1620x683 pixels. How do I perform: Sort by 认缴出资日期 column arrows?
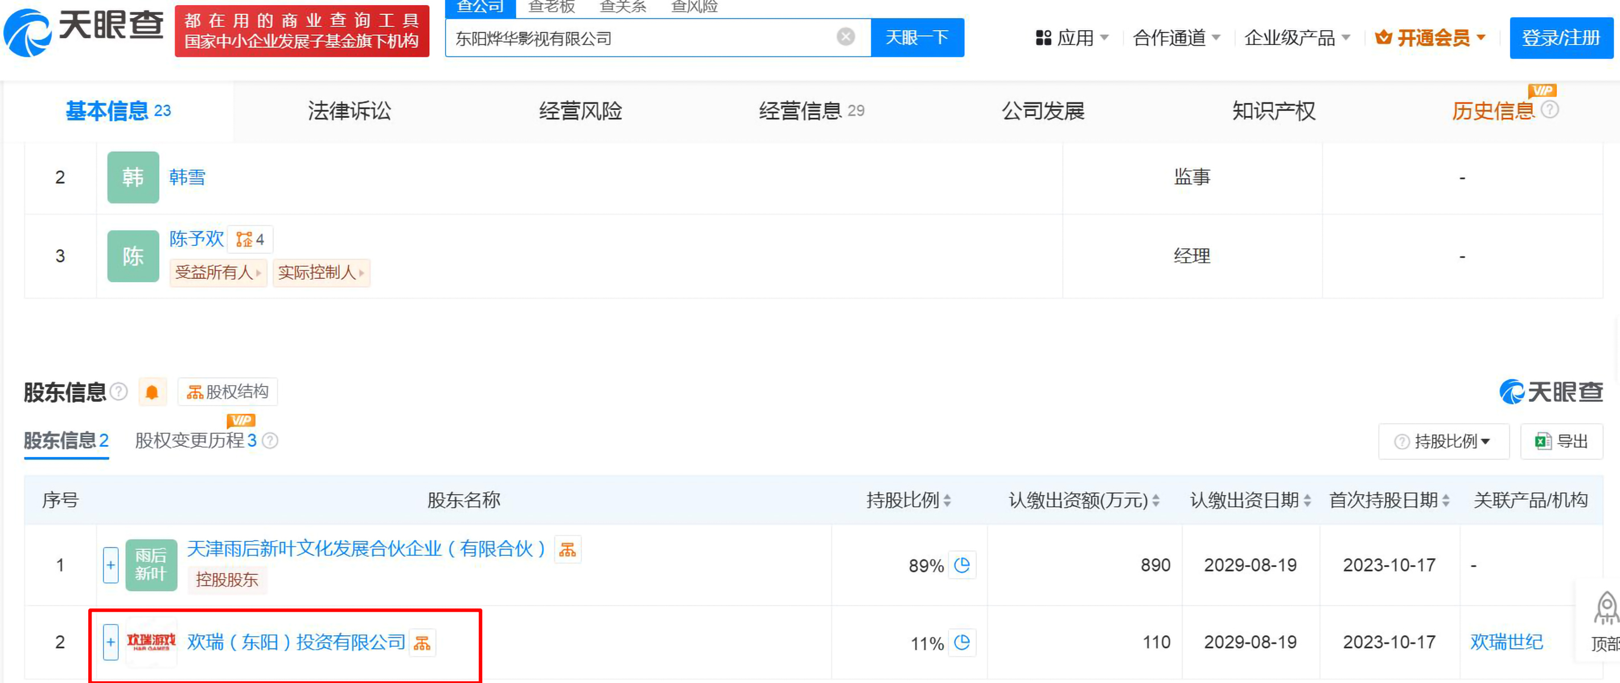(1307, 501)
